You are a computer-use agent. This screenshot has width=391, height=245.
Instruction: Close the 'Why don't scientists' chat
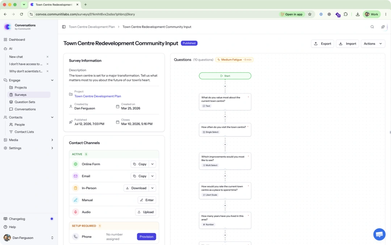(x=47, y=71)
